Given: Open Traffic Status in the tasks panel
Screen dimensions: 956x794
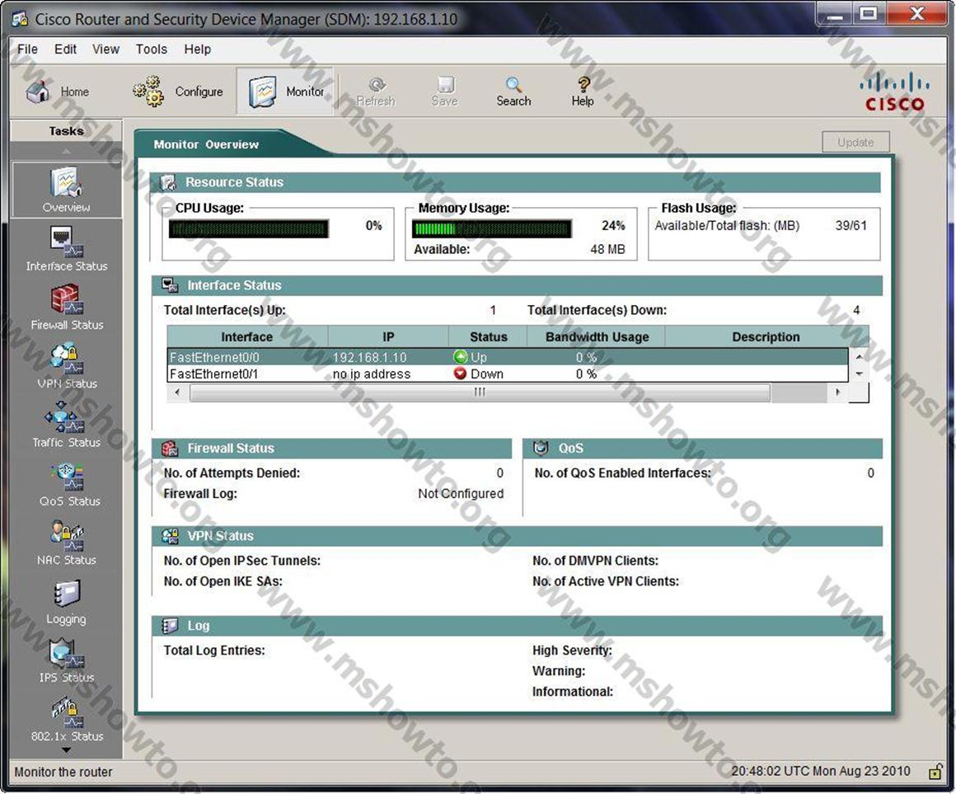Looking at the screenshot, I should [67, 425].
